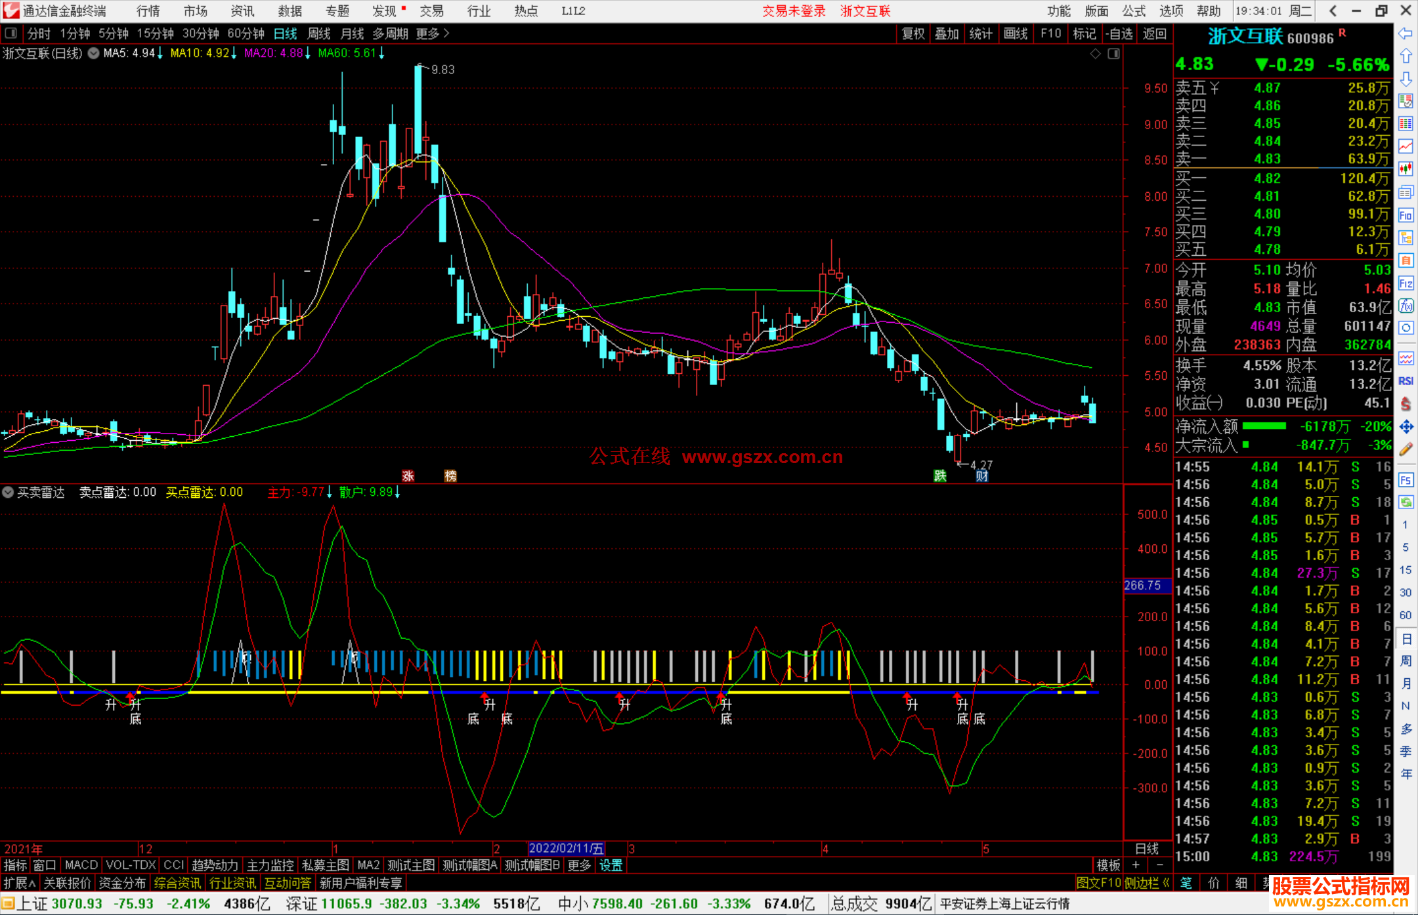This screenshot has height=915, width=1418.
Task: Open the self-selected stock list icon
Action: pyautogui.click(x=1406, y=101)
